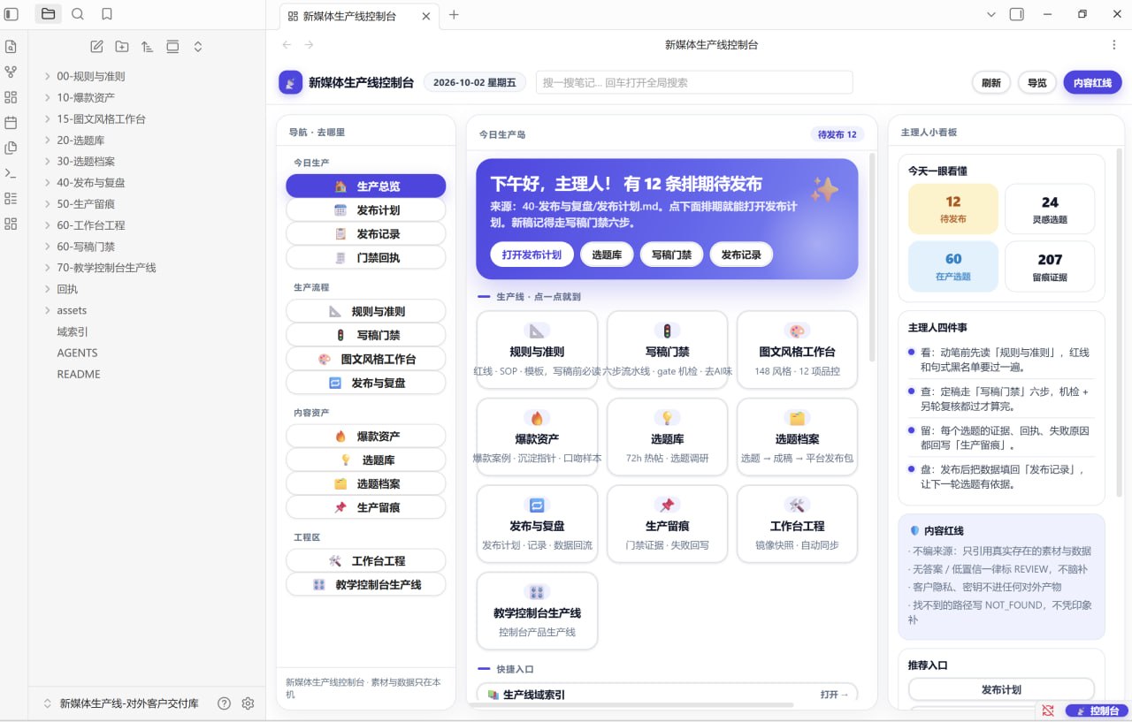Expand the assets folder
The image size is (1132, 722).
coord(47,310)
